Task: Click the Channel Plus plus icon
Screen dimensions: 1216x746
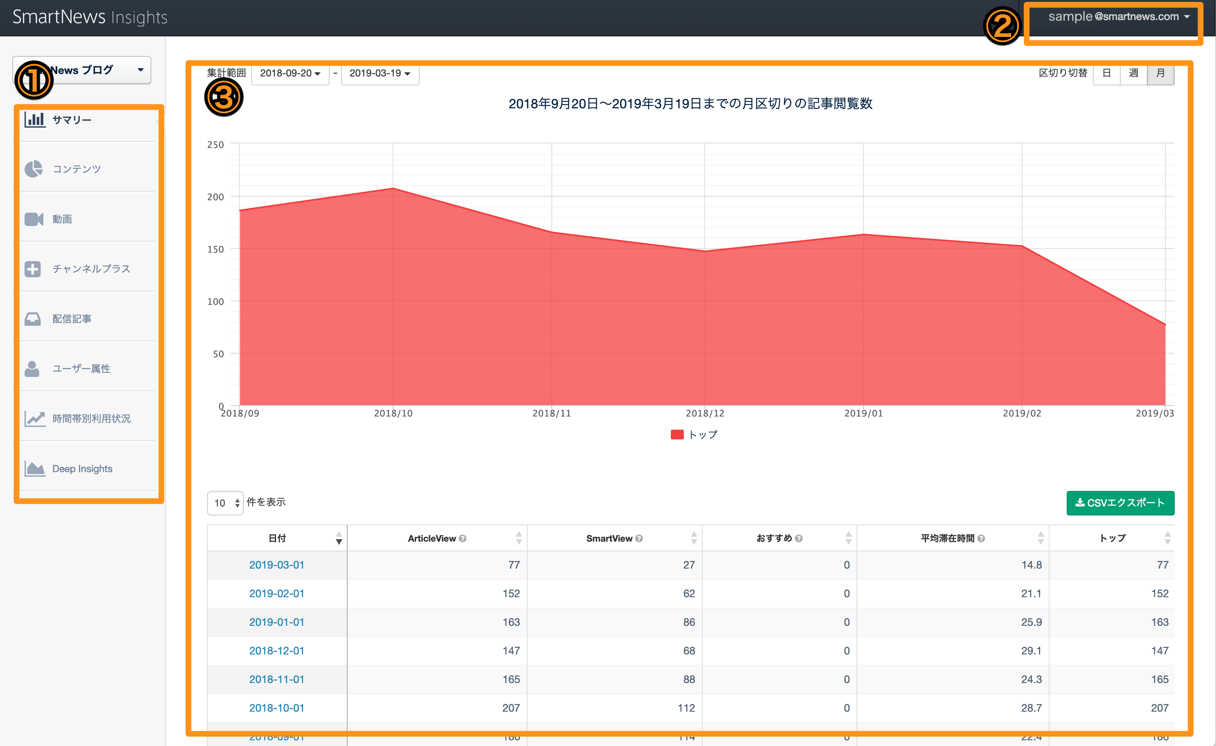Action: [x=33, y=269]
